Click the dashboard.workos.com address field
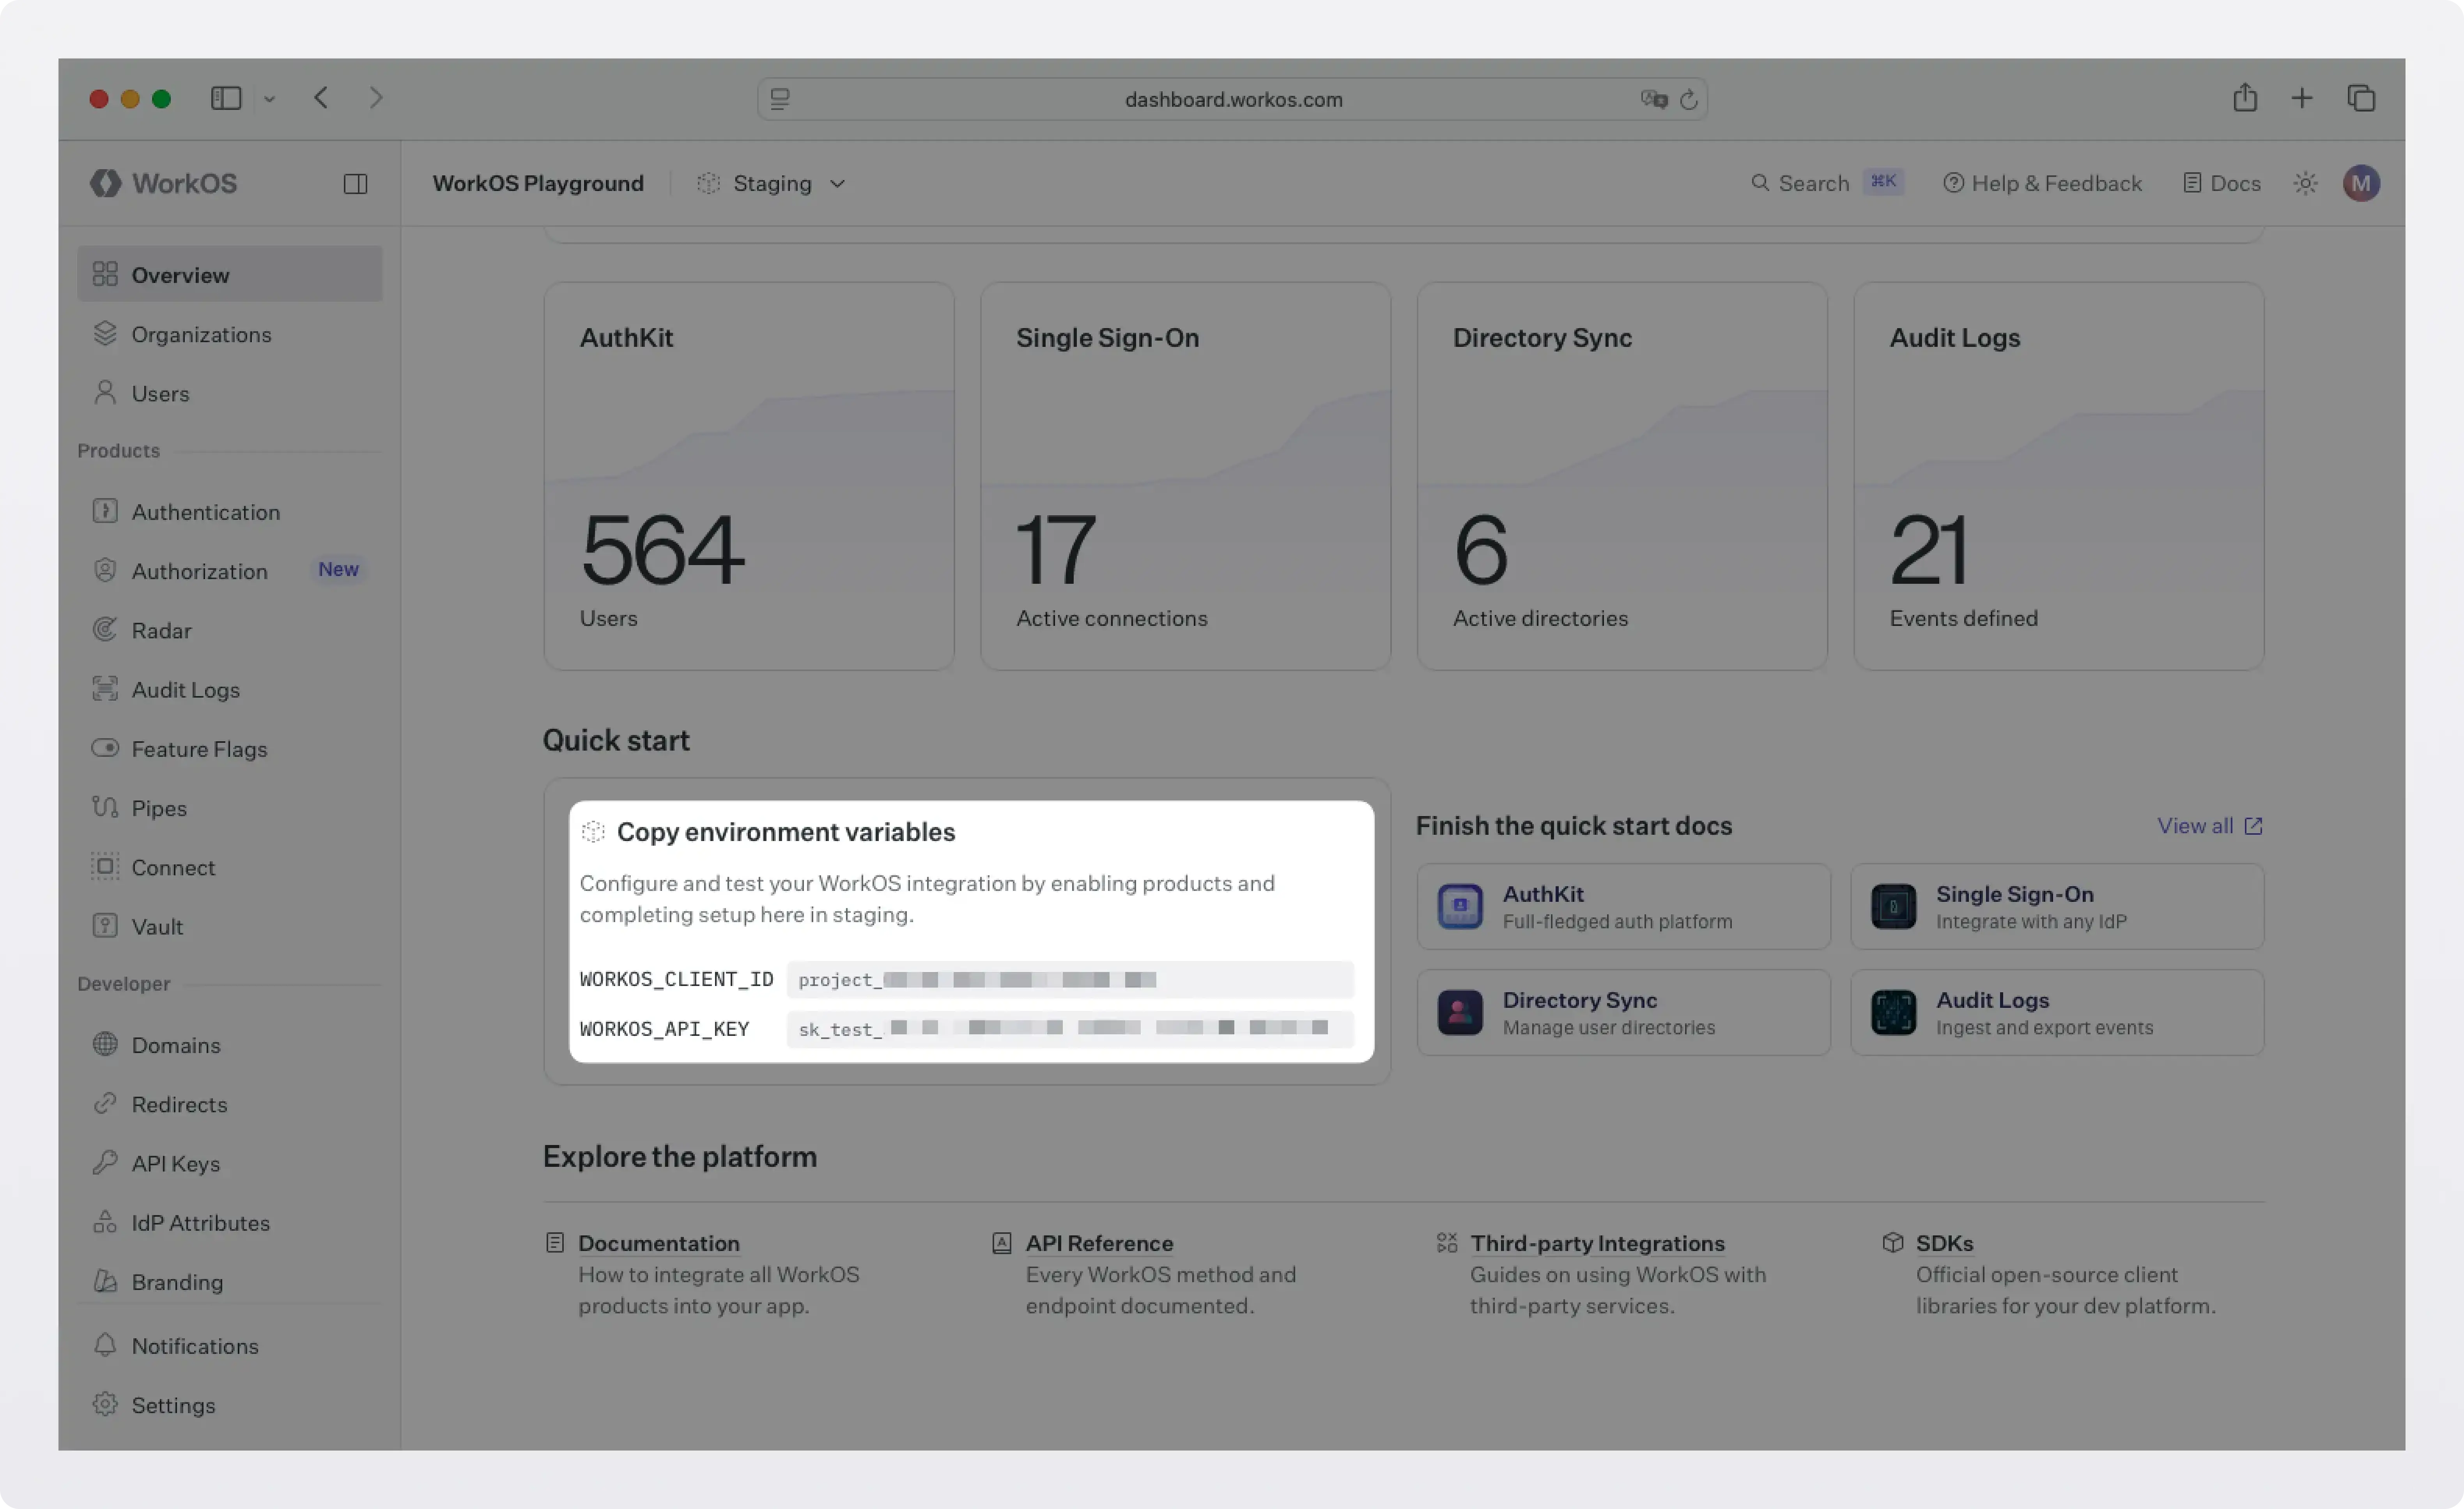 point(1233,99)
